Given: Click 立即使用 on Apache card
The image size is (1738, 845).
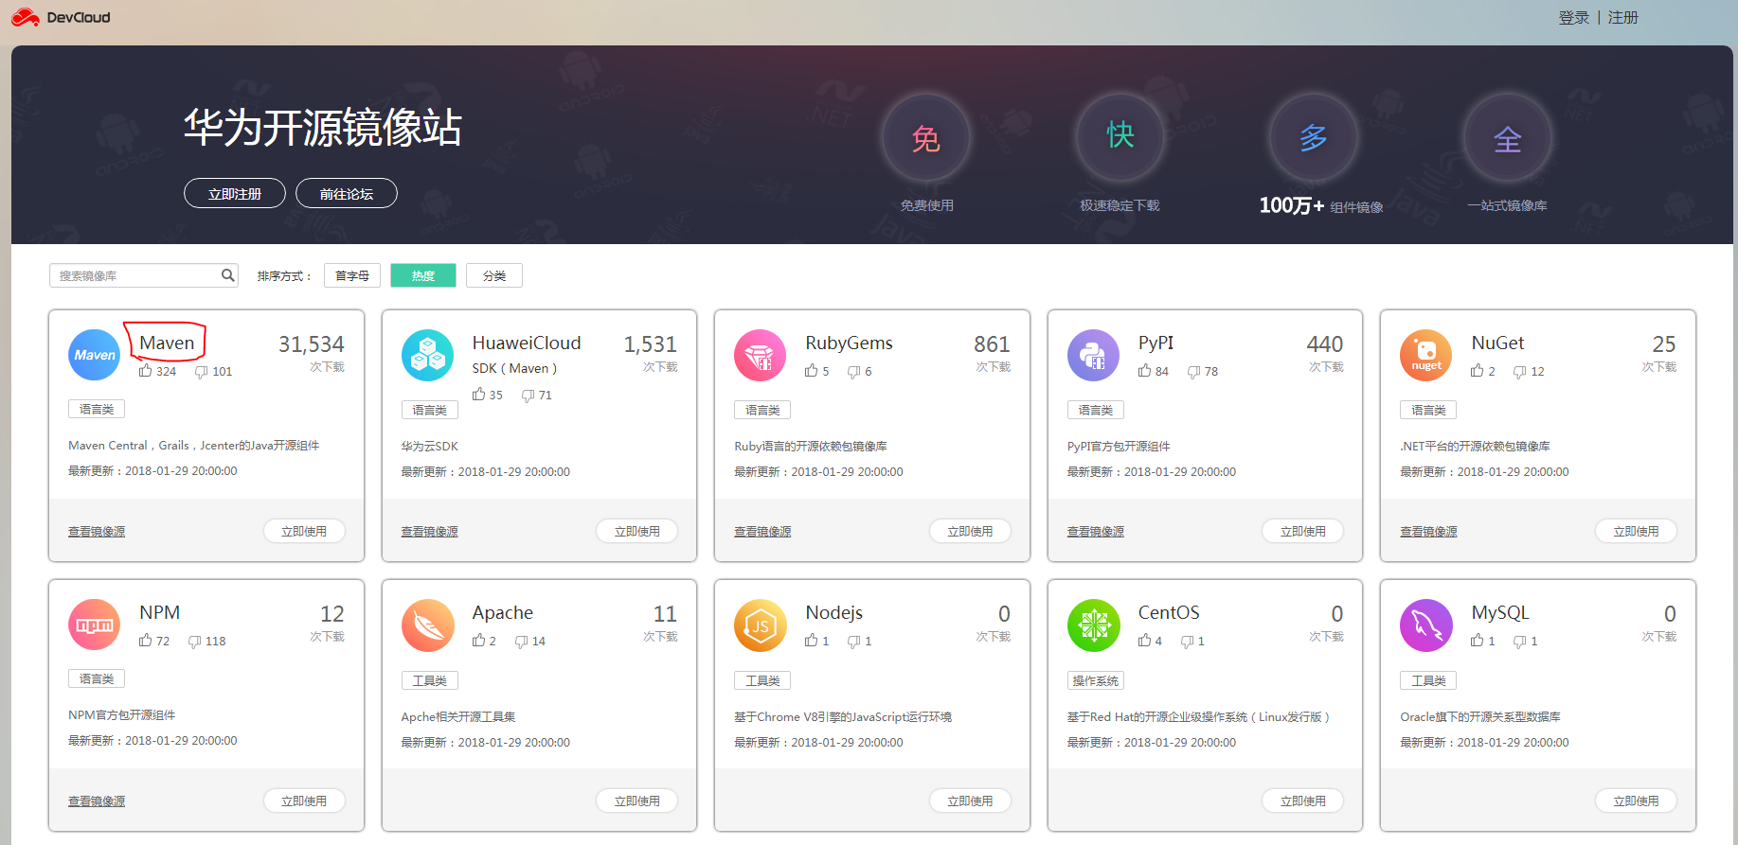Looking at the screenshot, I should click(637, 801).
